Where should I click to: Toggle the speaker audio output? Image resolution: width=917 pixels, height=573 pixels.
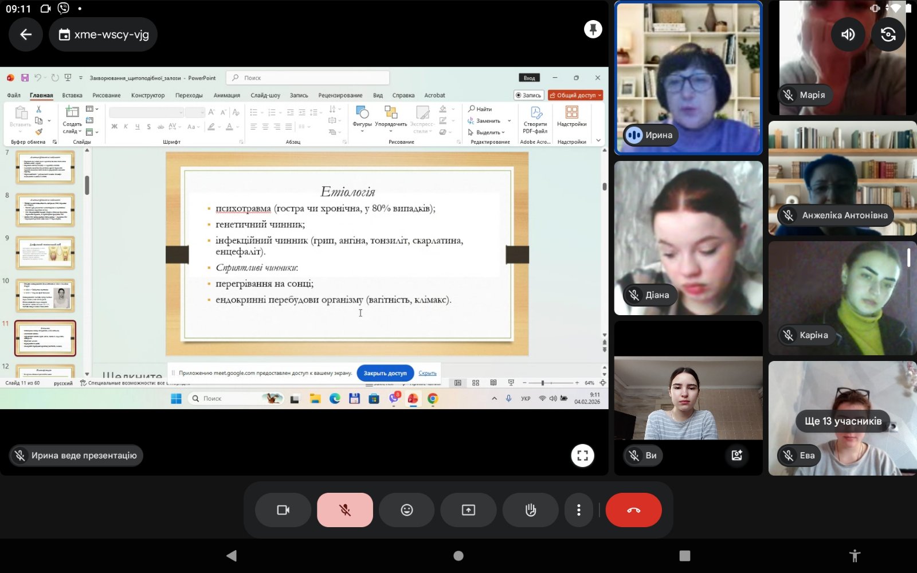(x=848, y=34)
